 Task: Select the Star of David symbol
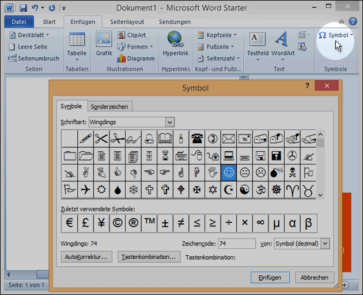click(213, 190)
